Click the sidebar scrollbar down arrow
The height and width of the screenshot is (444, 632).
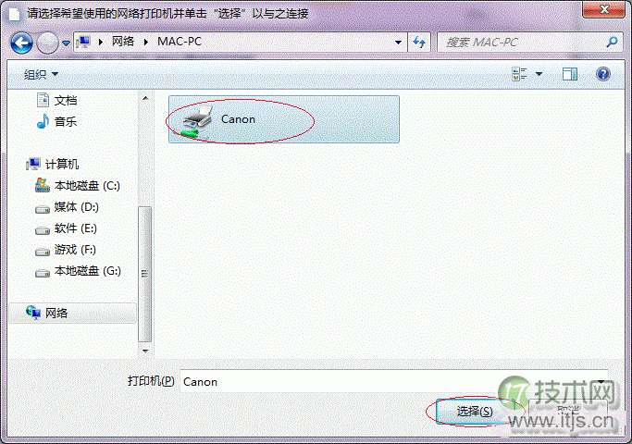145,351
